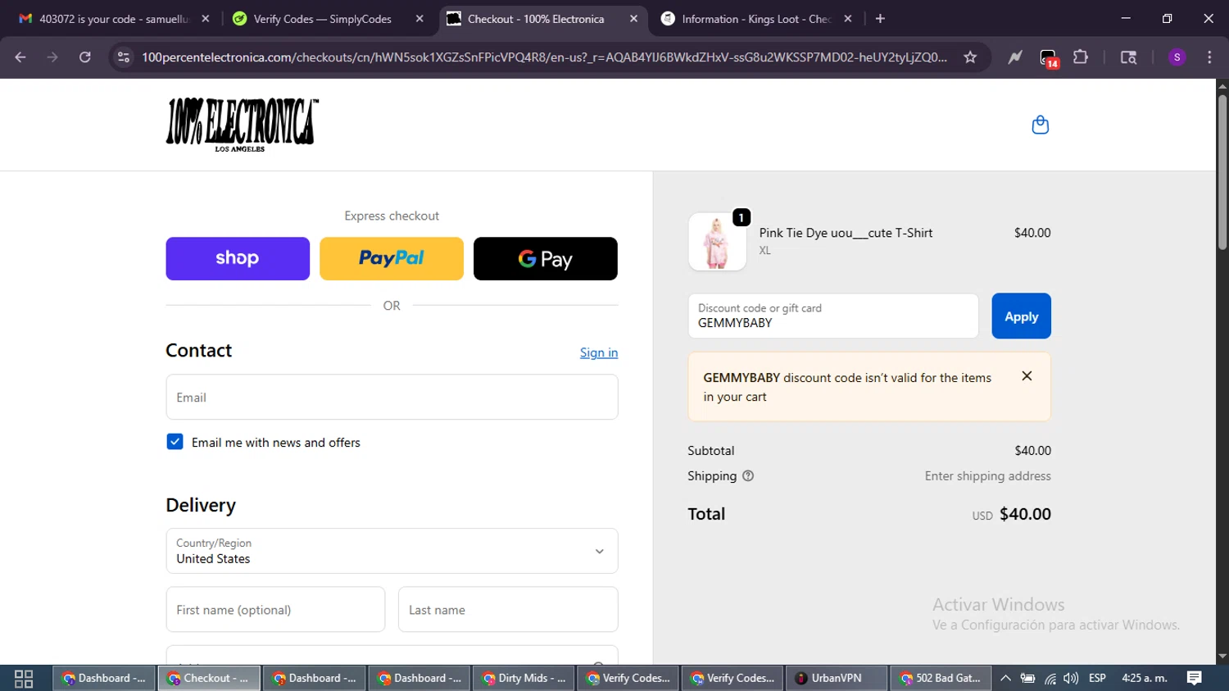Click the feather-shaped extension icon in toolbar
Image resolution: width=1229 pixels, height=691 pixels.
click(1015, 57)
